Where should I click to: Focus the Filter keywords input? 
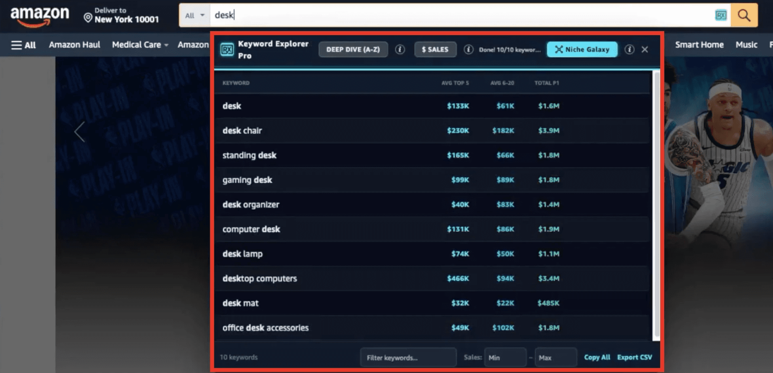coord(408,357)
